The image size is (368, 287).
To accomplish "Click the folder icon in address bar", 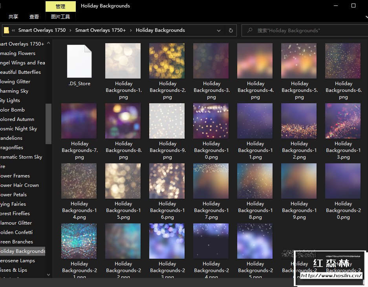I will point(6,30).
